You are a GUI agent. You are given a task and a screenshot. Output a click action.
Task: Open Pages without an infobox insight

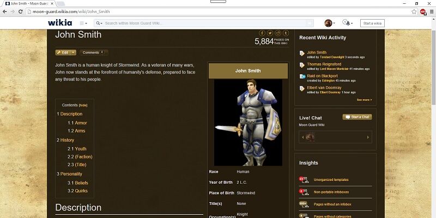(332, 204)
